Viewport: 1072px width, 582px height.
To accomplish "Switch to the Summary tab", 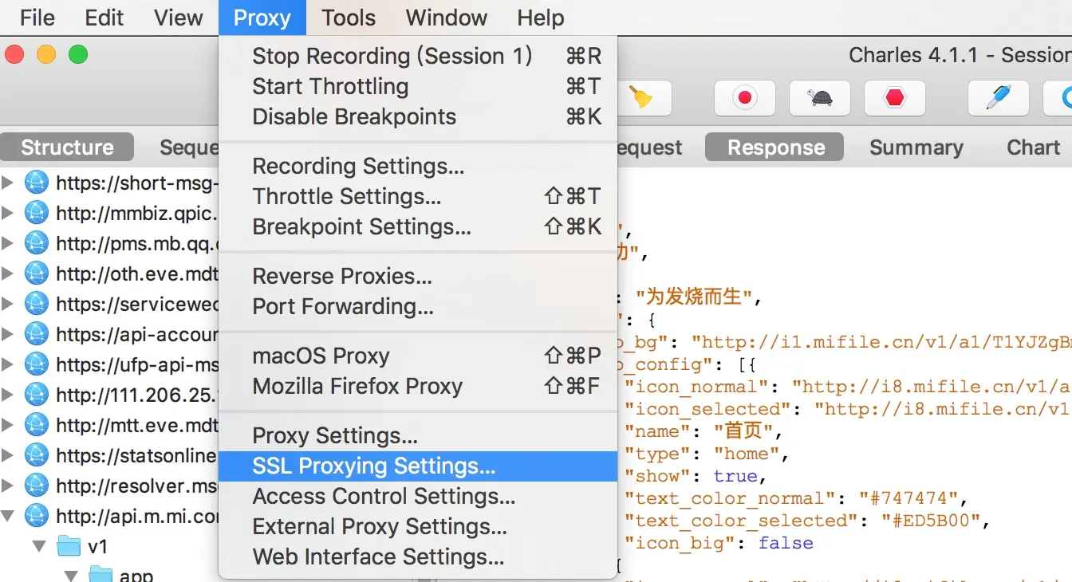I will [x=916, y=147].
